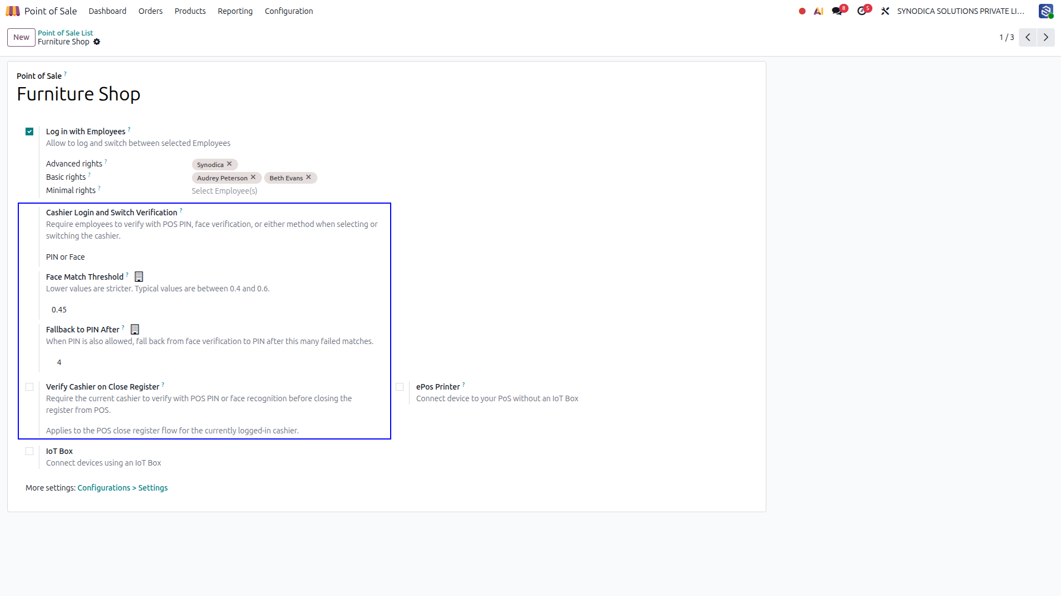
Task: Show help tooltip for Minimal rights
Action: 99,188
